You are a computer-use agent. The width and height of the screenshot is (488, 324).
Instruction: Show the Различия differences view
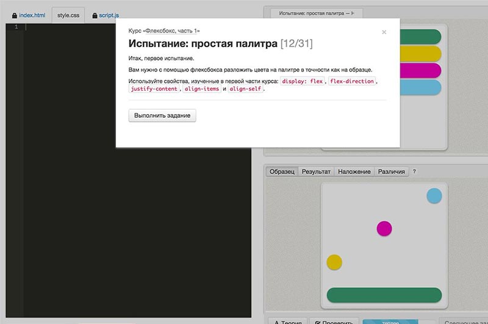tap(392, 171)
